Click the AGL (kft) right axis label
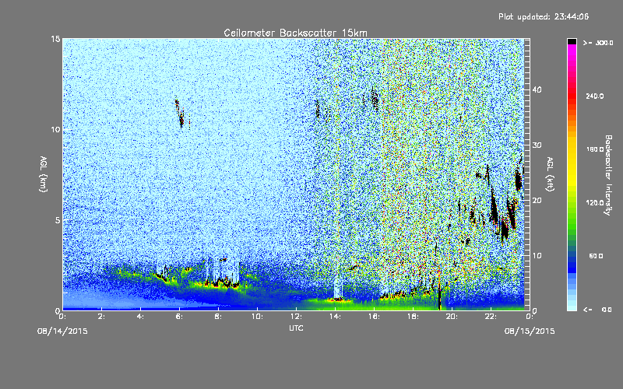Image resolution: width=623 pixels, height=389 pixels. point(550,174)
